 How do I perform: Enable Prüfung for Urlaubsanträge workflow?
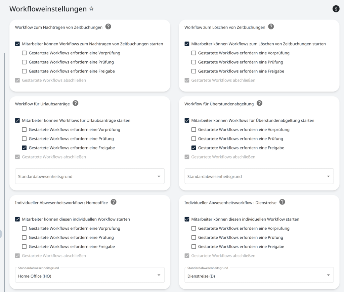coord(24,138)
